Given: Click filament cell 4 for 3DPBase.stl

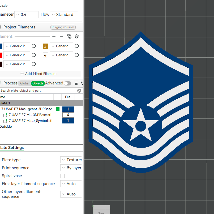Looking at the screenshot, I should (68, 115).
